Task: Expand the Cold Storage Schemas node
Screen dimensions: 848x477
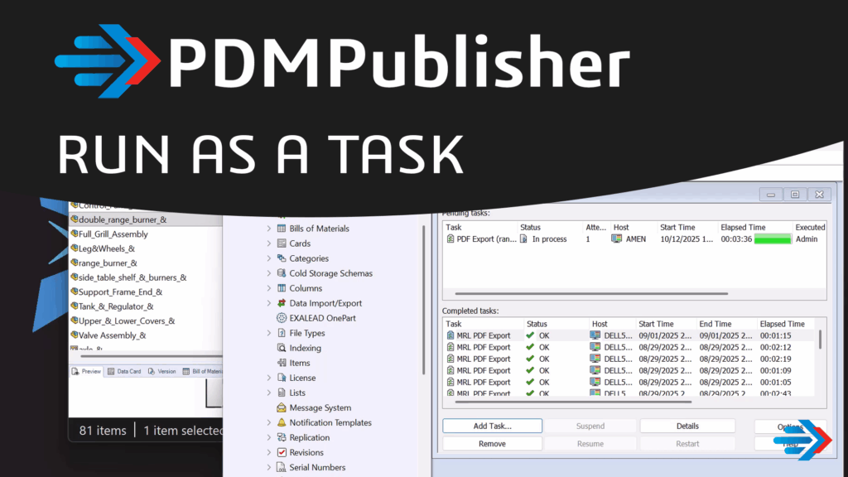Action: 269,273
